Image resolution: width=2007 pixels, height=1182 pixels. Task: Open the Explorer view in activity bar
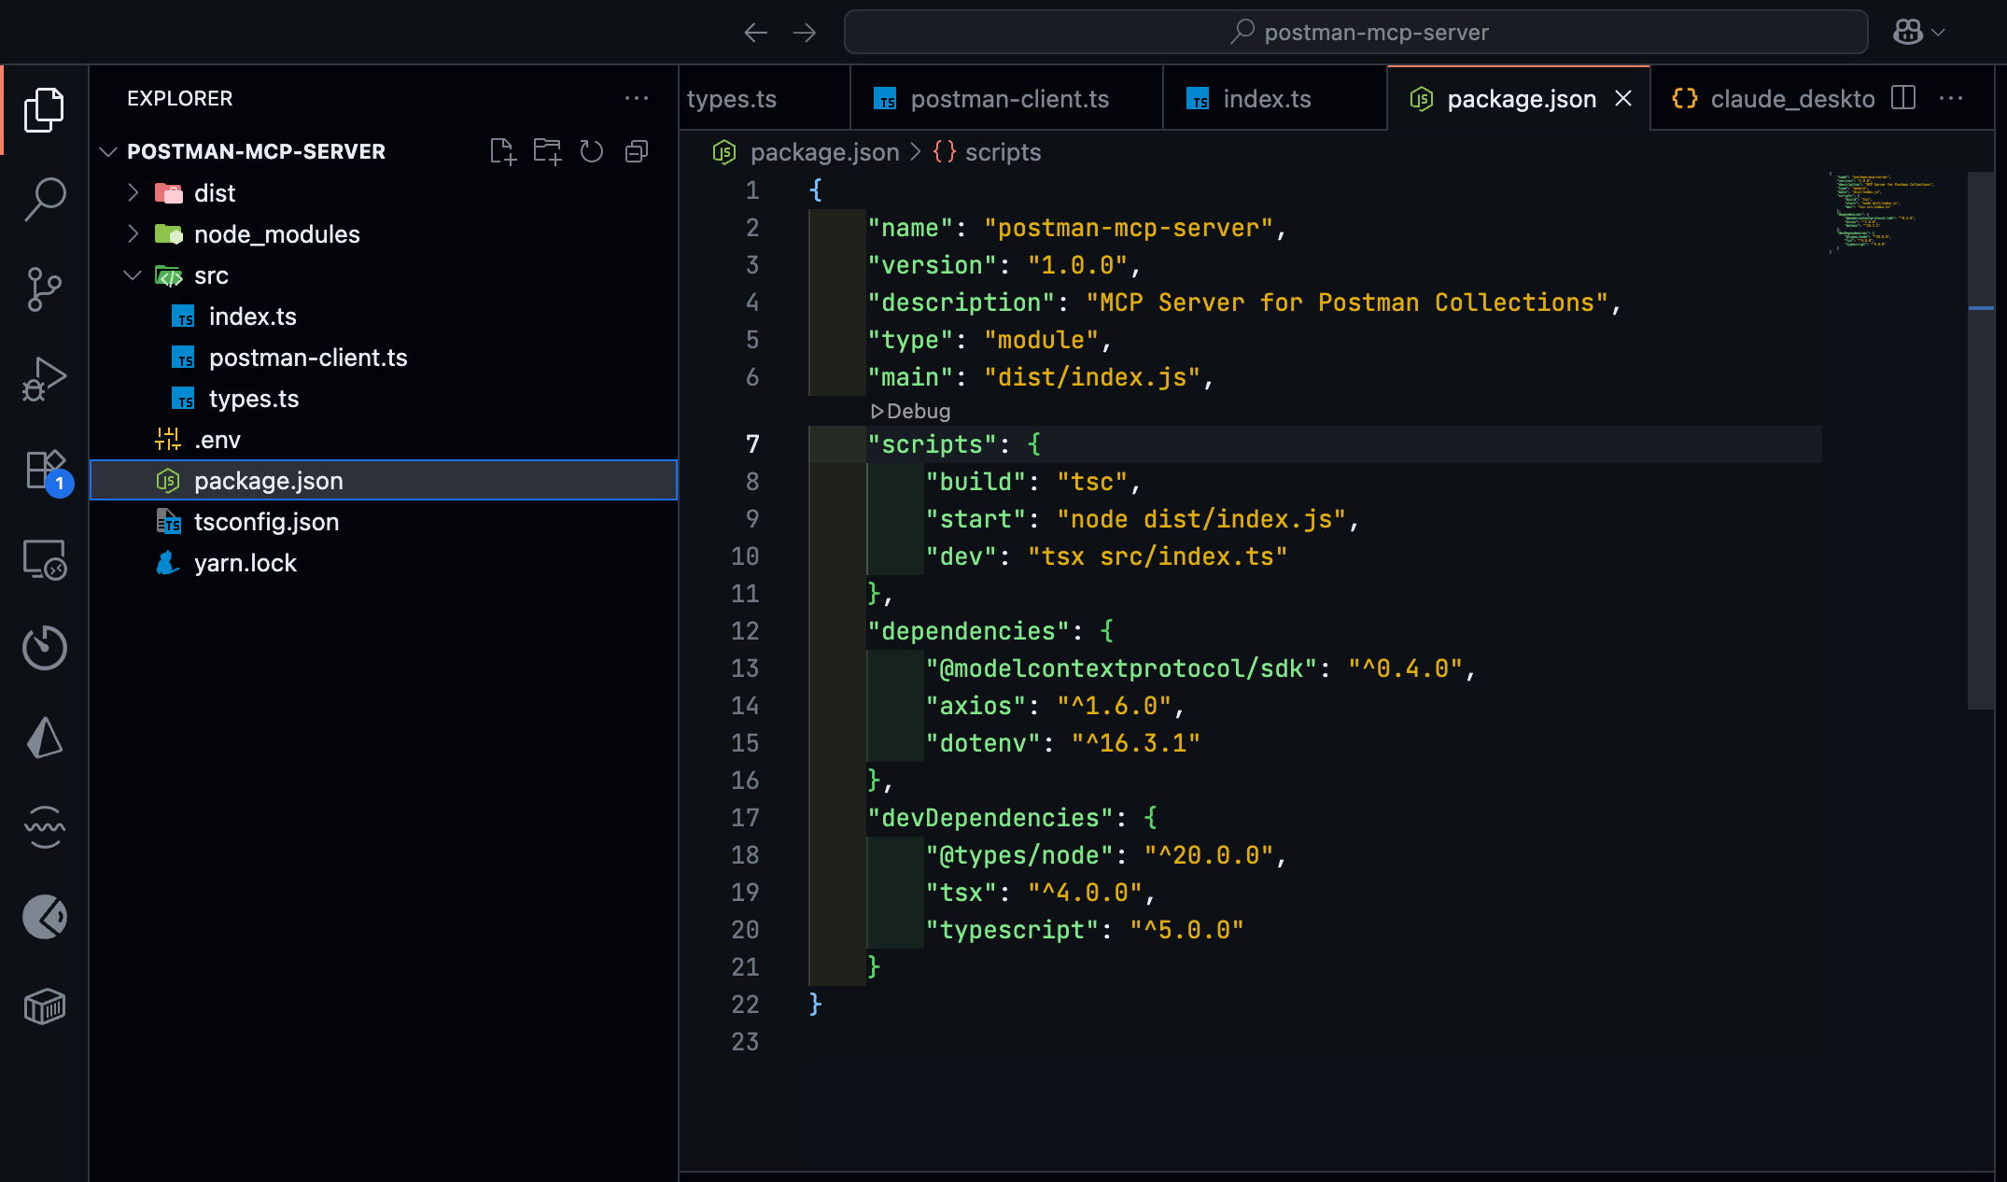click(x=44, y=110)
